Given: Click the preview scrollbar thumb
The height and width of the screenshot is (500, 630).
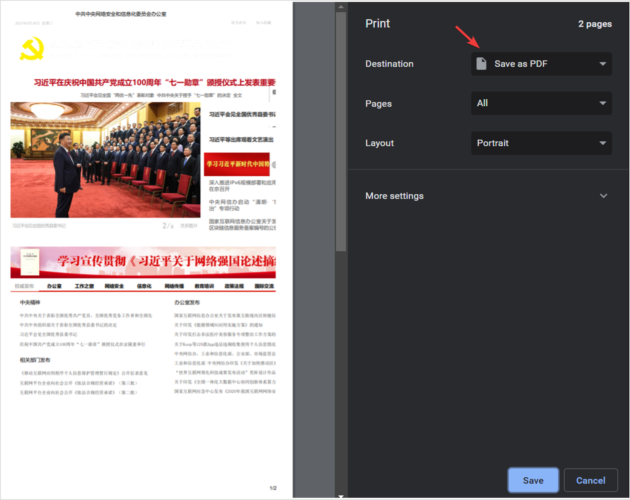Looking at the screenshot, I should (341, 132).
